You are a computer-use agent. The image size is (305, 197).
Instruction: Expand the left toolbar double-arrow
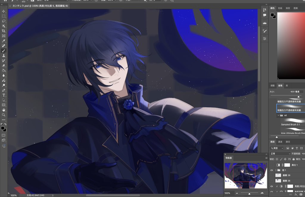(2, 4)
